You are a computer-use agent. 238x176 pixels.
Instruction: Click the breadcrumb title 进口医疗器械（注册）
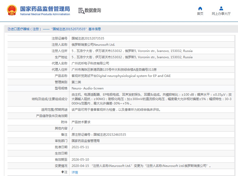click(x=26, y=29)
